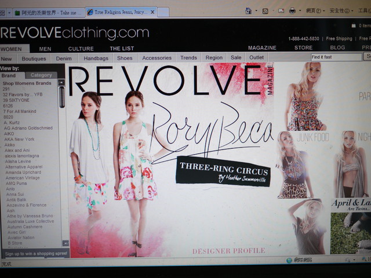Open the Boutiques menu item
This screenshot has width=371, height=278.
pyautogui.click(x=34, y=58)
